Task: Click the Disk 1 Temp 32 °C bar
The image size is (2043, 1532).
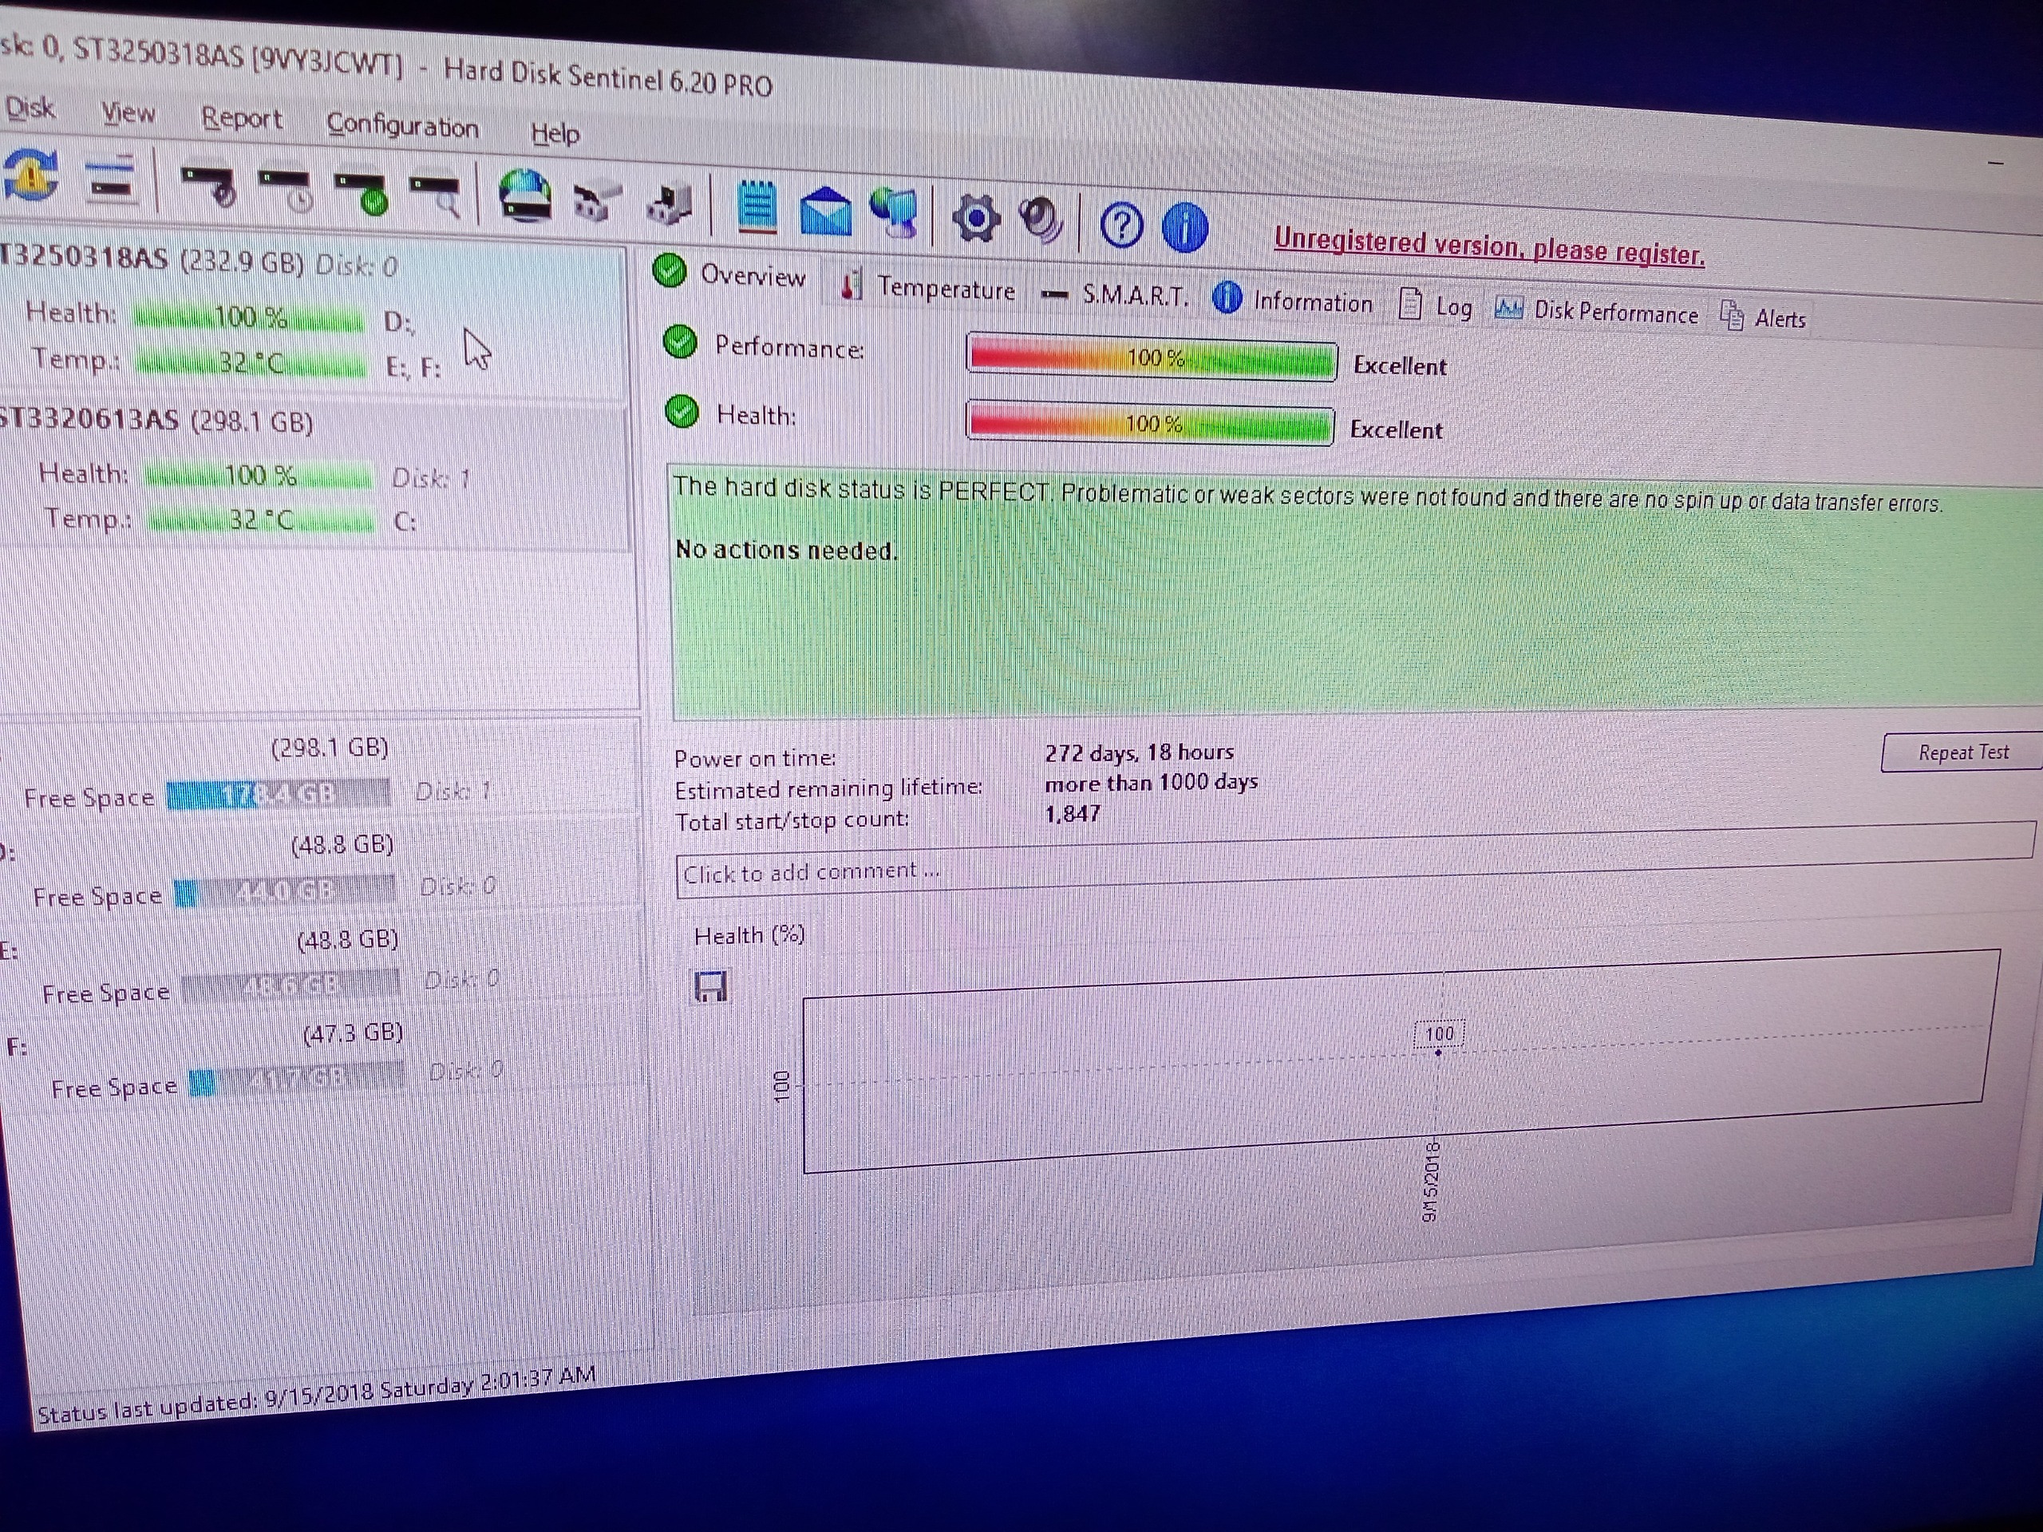Action: coord(260,520)
